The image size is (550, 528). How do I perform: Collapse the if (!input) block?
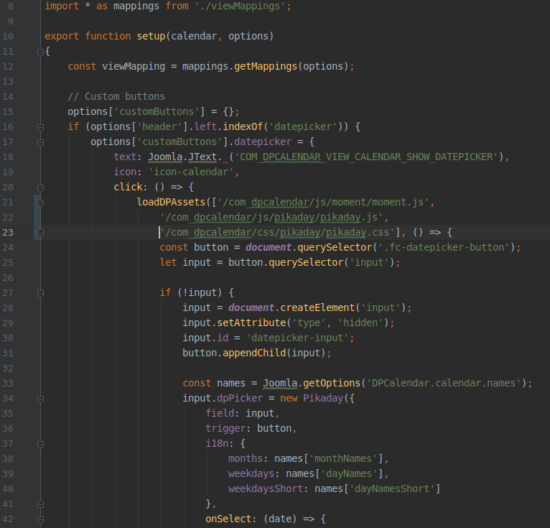40,292
